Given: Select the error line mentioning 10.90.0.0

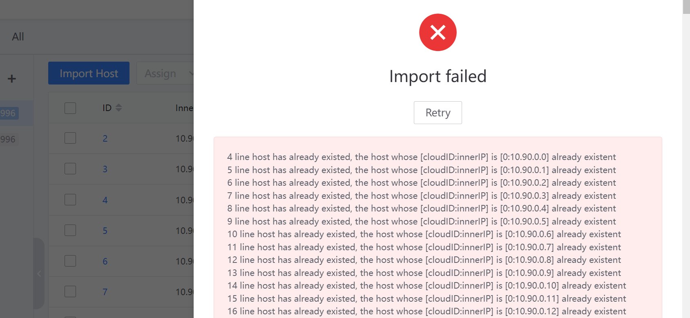Looking at the screenshot, I should coord(421,157).
